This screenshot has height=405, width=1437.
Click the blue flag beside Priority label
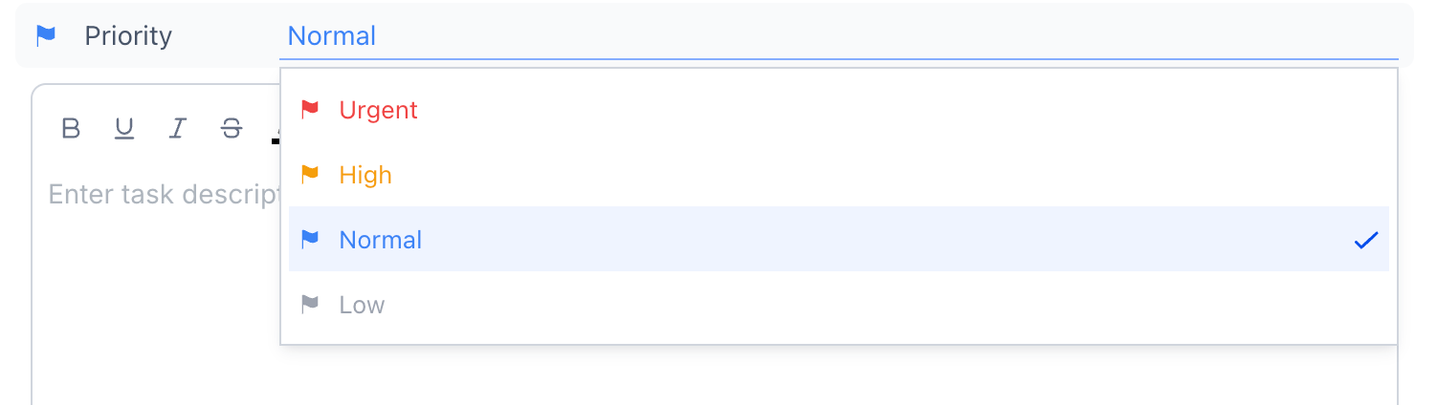pos(45,35)
